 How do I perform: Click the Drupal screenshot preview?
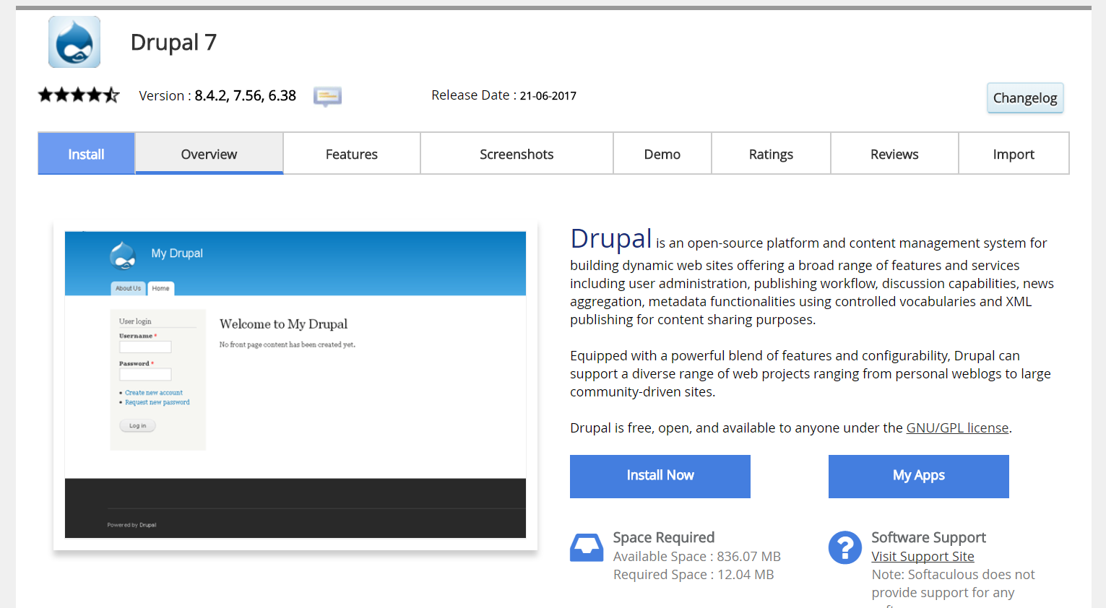pyautogui.click(x=295, y=383)
